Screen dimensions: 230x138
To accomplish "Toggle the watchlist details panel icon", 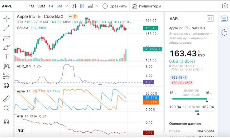I will click(x=224, y=19).
